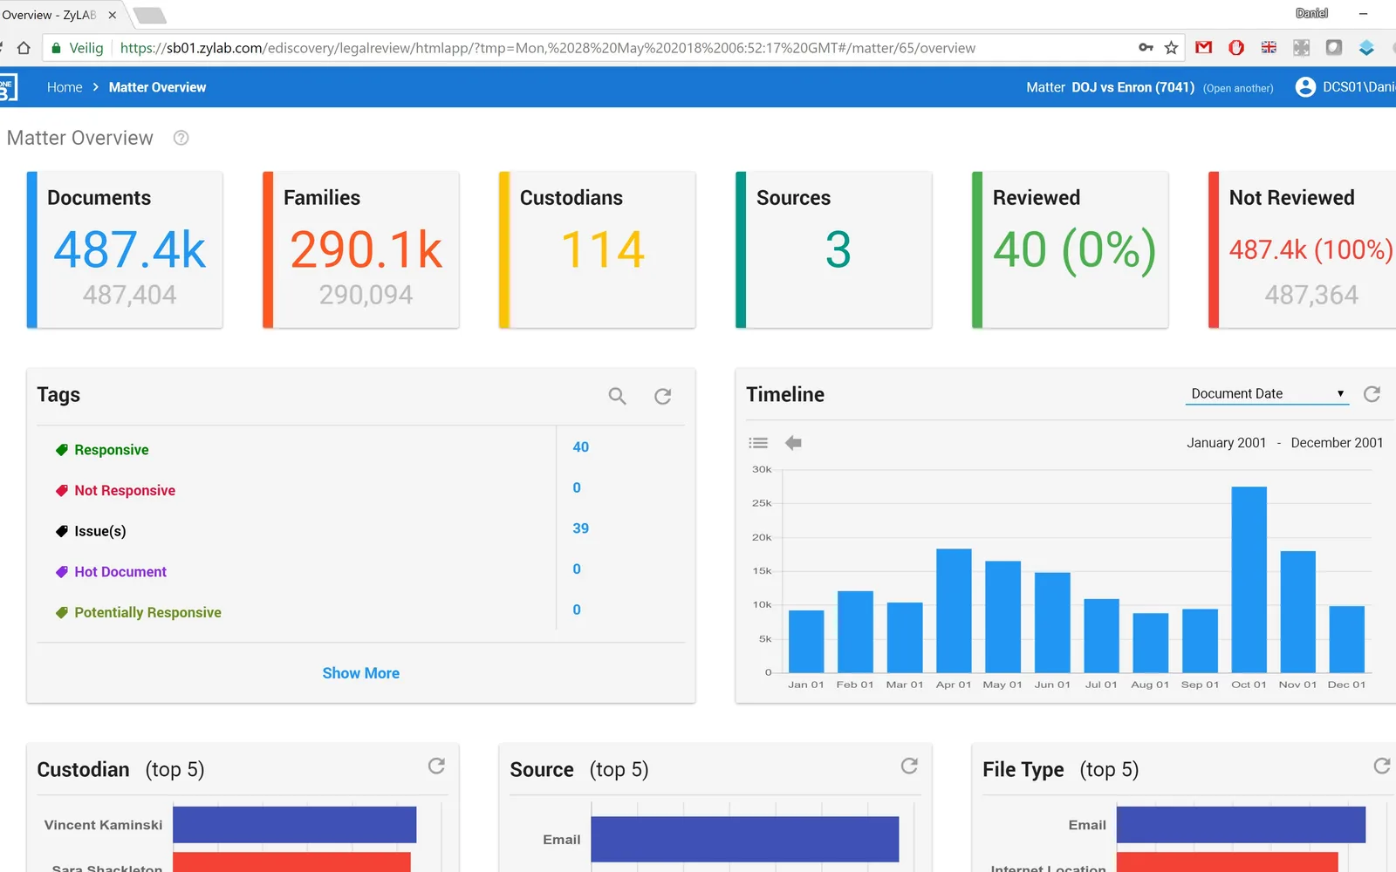This screenshot has width=1396, height=872.
Task: Select the Nov 01 bar in Timeline
Action: point(1298,611)
